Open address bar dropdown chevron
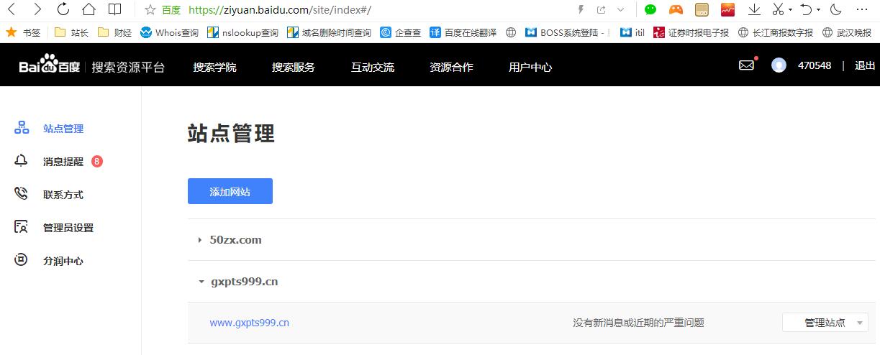The width and height of the screenshot is (880, 355). point(621,10)
